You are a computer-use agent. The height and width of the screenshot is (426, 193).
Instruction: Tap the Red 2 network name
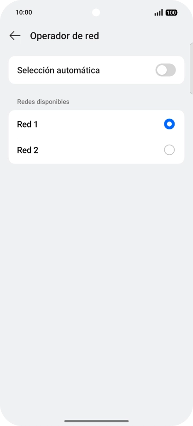click(28, 150)
